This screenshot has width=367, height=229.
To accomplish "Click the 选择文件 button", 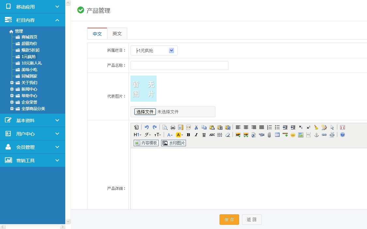I will tap(145, 112).
